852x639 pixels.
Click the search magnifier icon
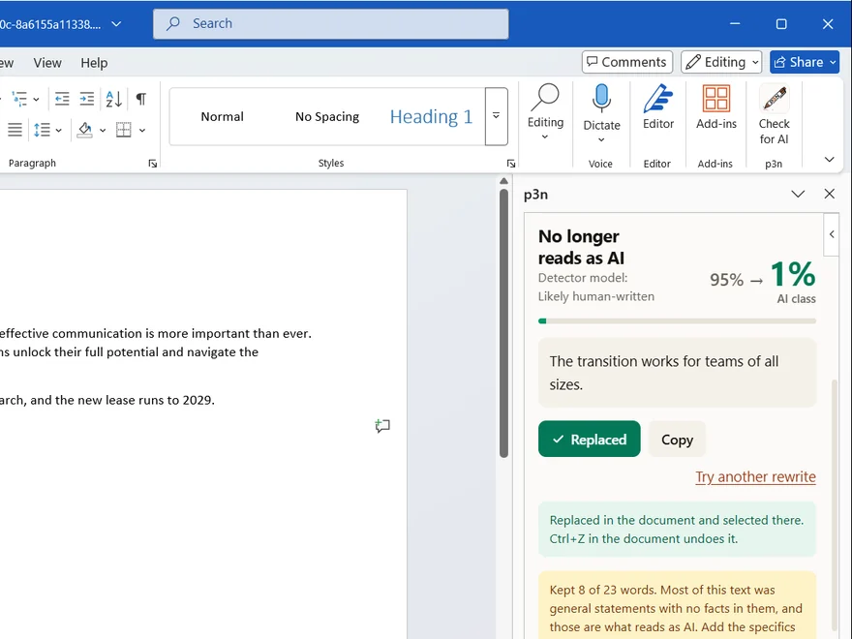173,23
